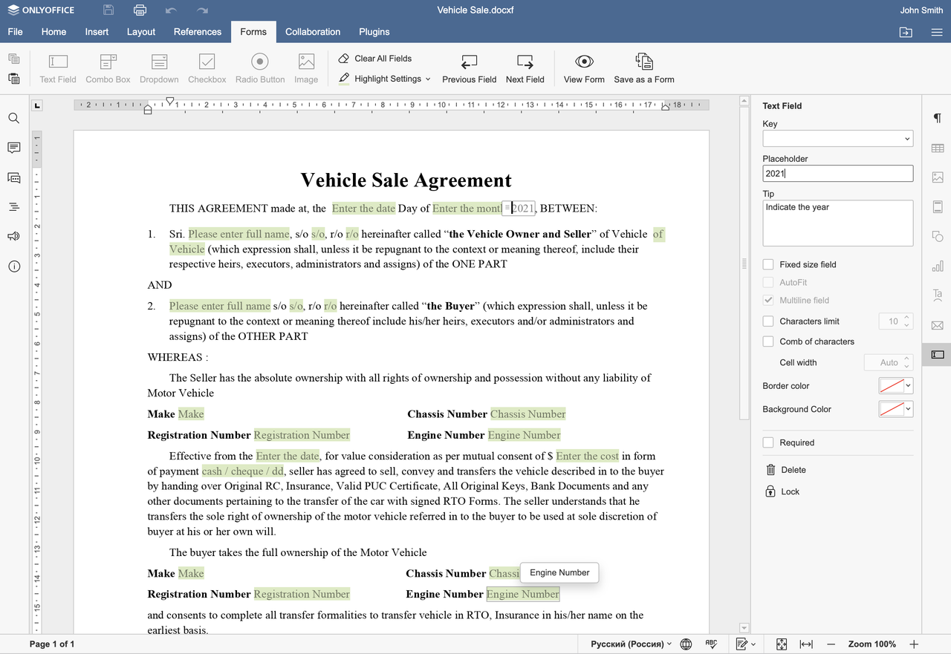Screen dimensions: 951x654
Task: Switch to the Collaboration tab
Action: coord(313,32)
